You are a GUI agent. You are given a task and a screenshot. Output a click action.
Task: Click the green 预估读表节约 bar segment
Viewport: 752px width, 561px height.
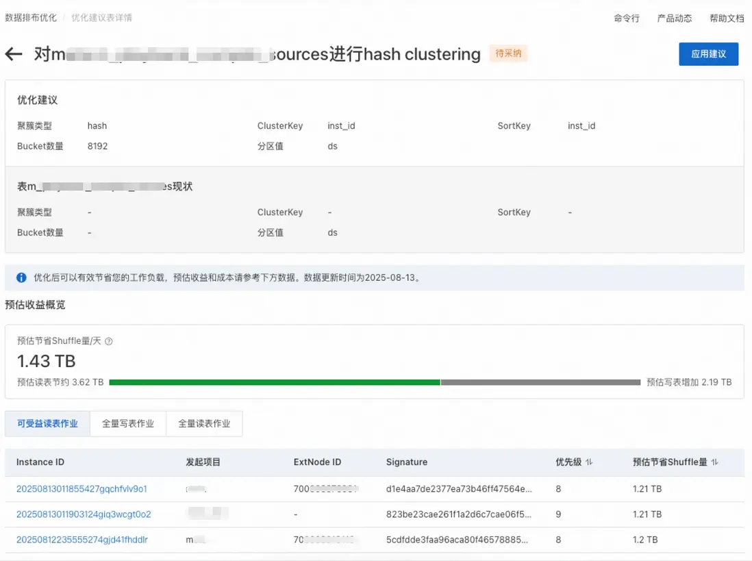[274, 382]
